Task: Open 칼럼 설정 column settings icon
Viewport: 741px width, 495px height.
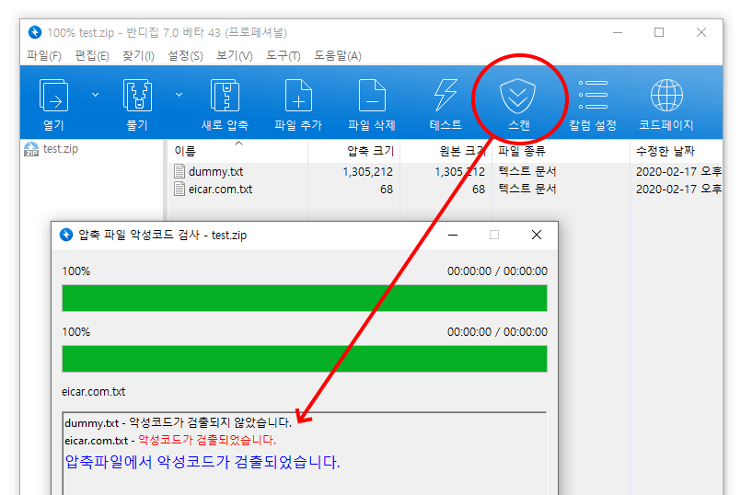Action: click(593, 95)
